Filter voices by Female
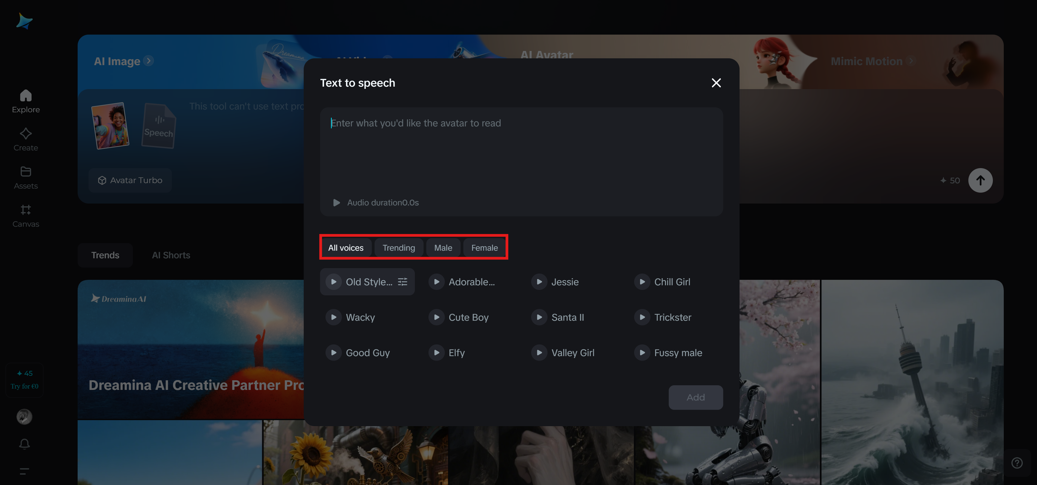 484,248
